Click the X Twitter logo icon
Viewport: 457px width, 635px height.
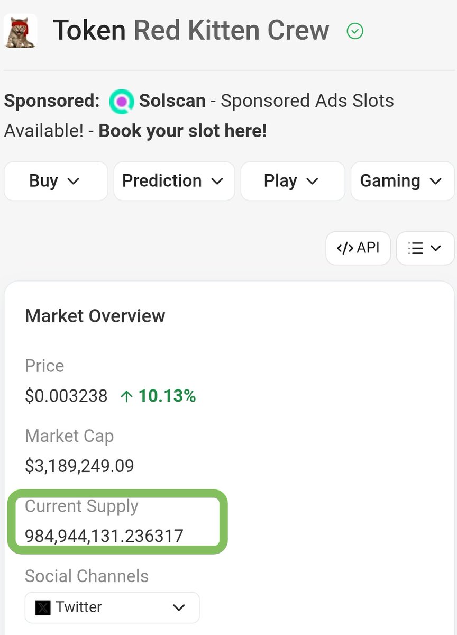coord(43,607)
